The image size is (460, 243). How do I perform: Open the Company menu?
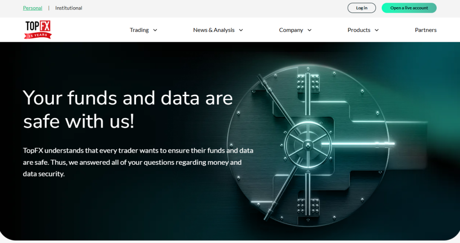(291, 30)
